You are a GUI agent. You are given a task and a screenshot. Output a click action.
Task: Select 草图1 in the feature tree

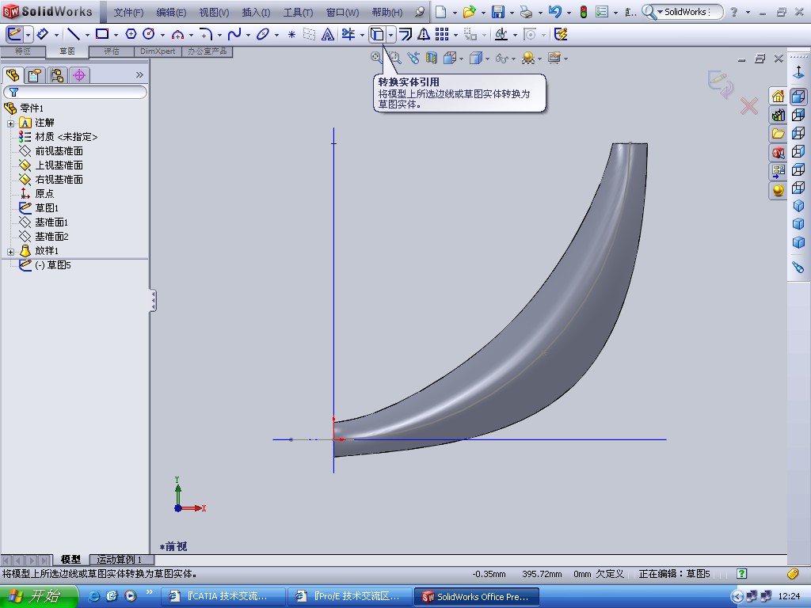pos(47,208)
